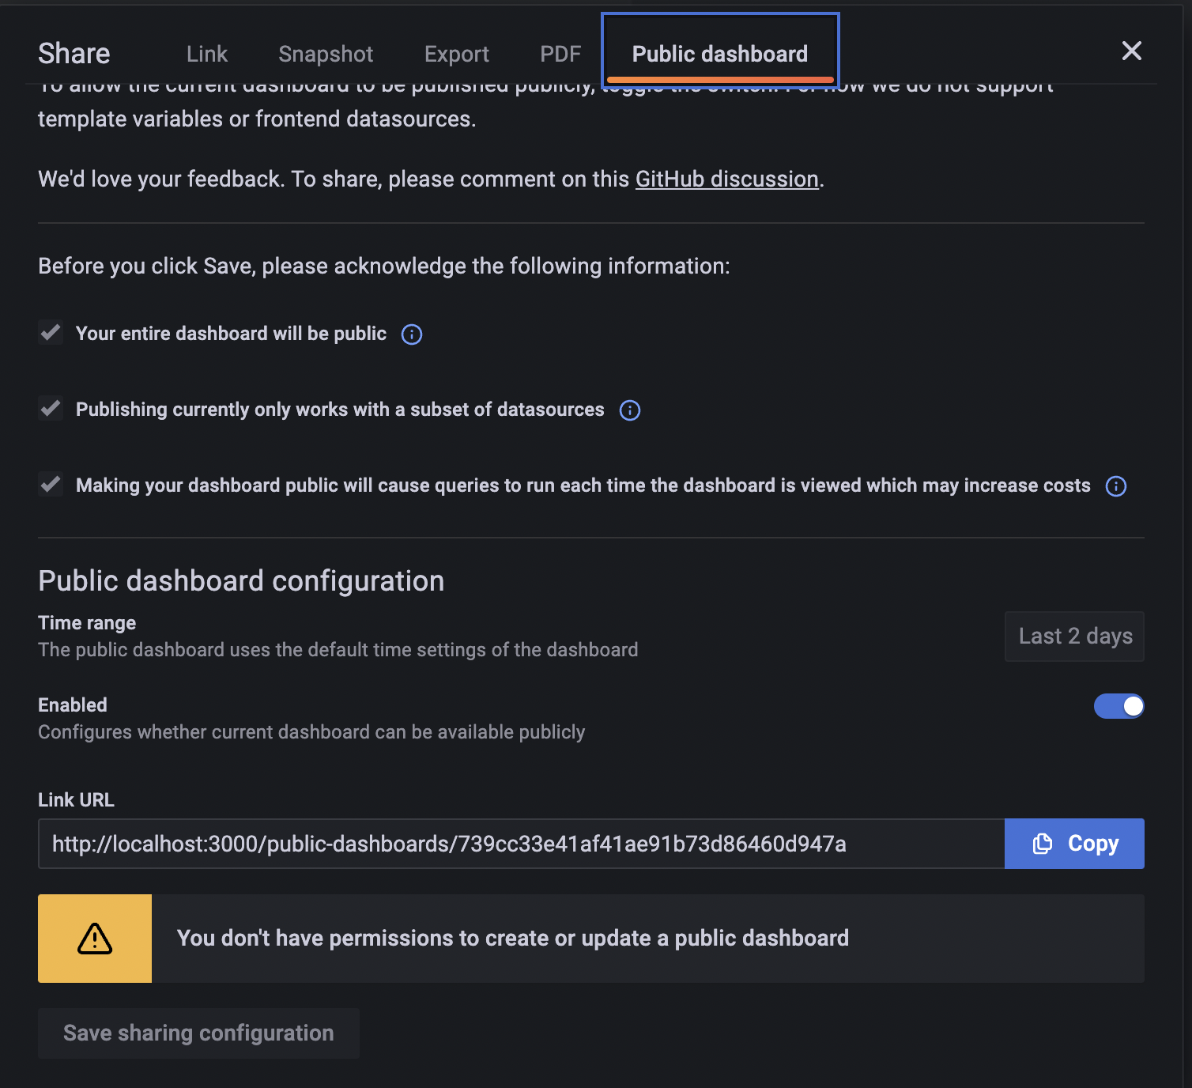Image resolution: width=1192 pixels, height=1088 pixels.
Task: View info about supported datasources subset
Action: pyautogui.click(x=629, y=410)
